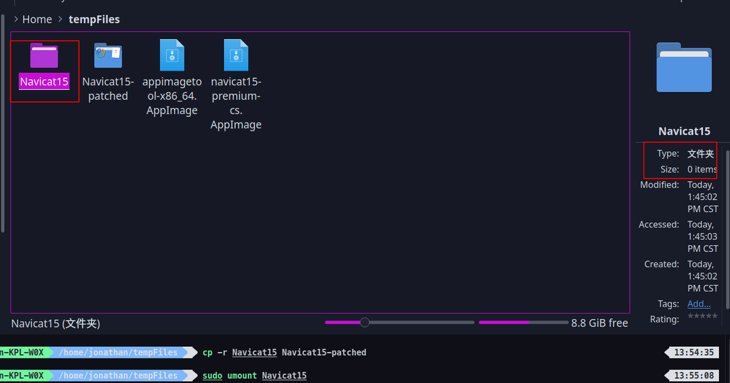Click the Navicat15-patched file name label

108,89
